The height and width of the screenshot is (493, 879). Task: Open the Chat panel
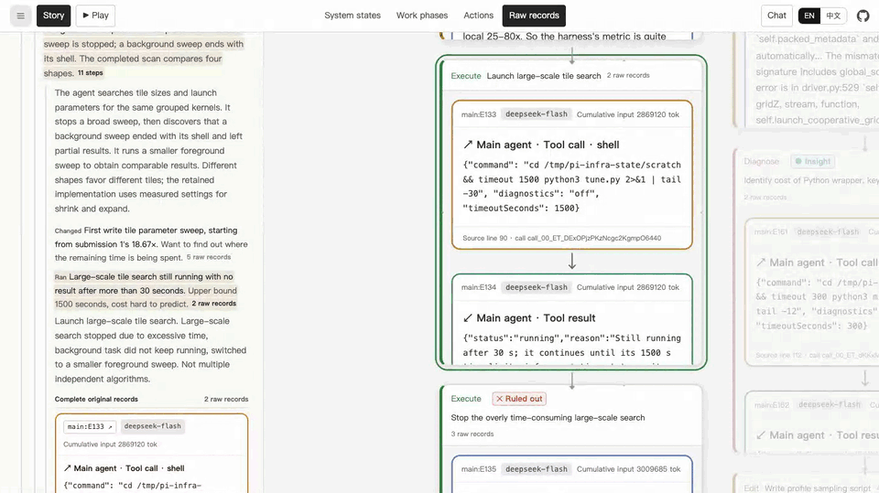tap(776, 16)
